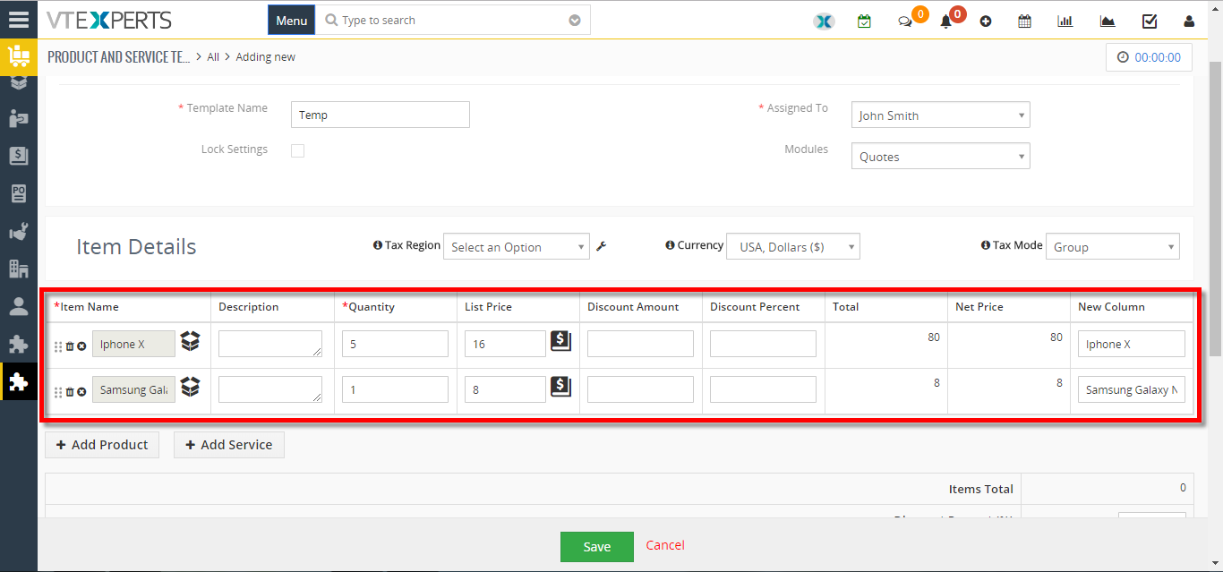This screenshot has width=1223, height=572.
Task: Click the Currency info icon
Action: [x=670, y=245]
